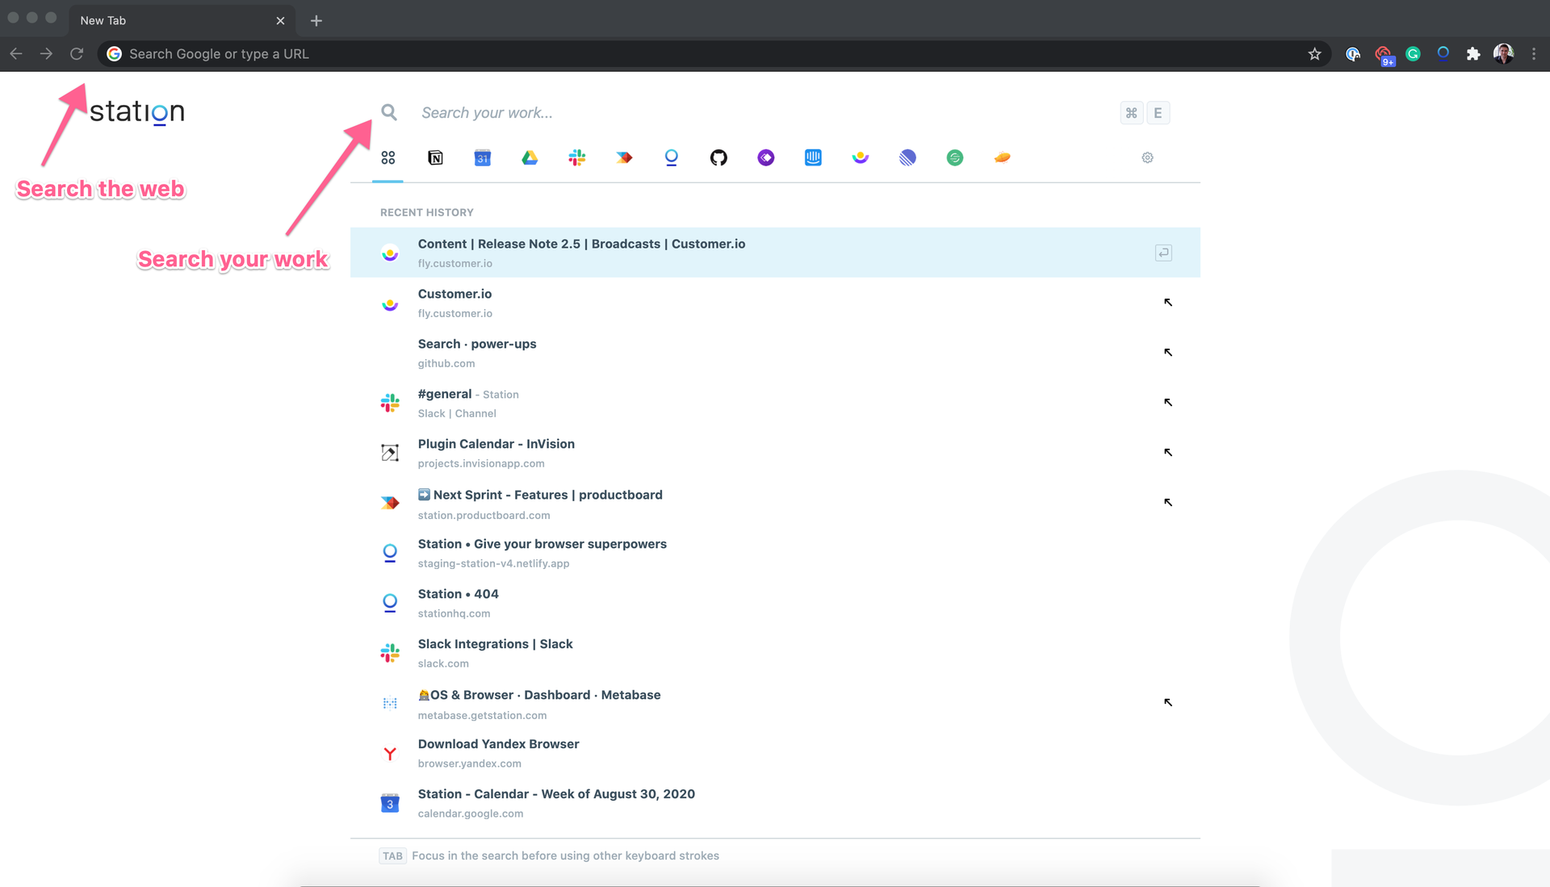The width and height of the screenshot is (1550, 887).
Task: Click the Command key shortcut badge
Action: click(x=1131, y=113)
